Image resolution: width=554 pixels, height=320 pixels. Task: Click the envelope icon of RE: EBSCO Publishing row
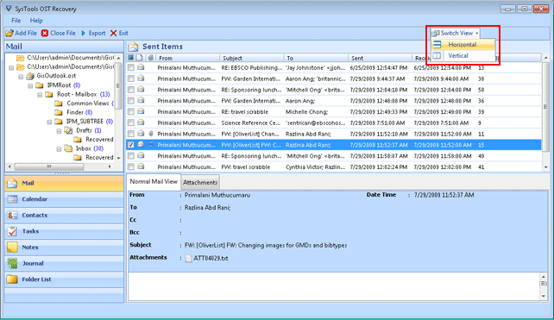pos(141,67)
